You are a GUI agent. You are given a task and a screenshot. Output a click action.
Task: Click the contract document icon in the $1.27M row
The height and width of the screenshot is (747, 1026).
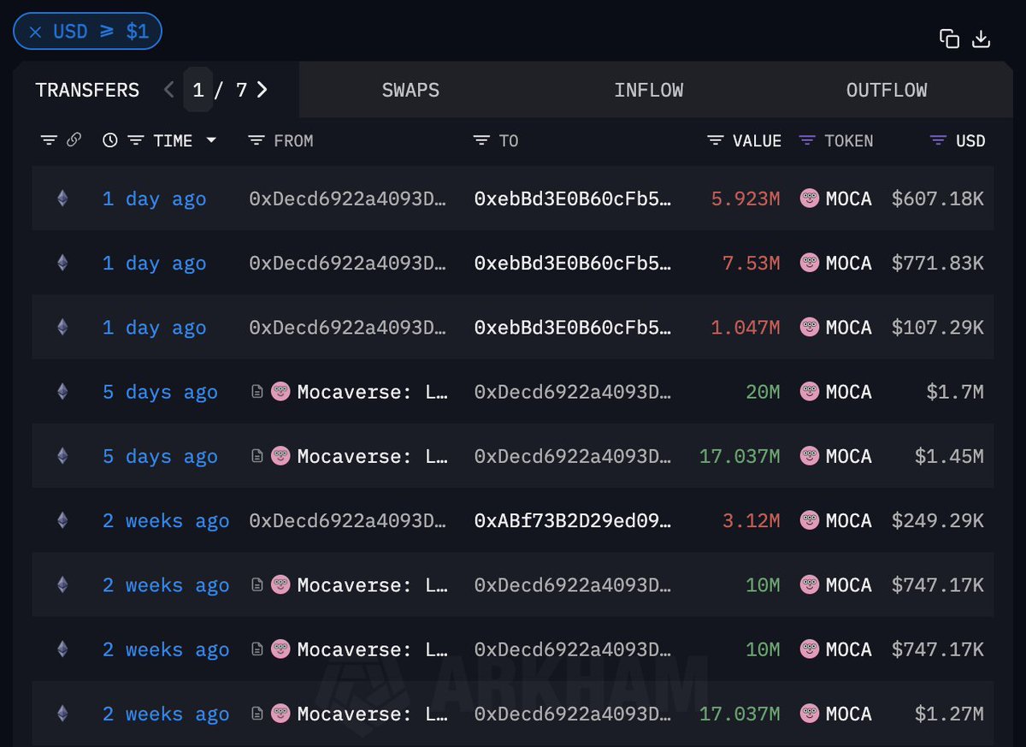[x=256, y=714]
